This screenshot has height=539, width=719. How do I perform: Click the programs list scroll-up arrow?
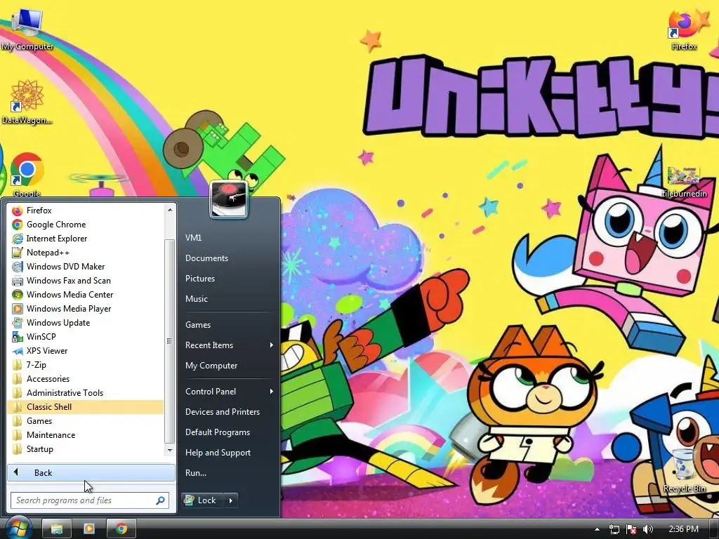click(x=170, y=210)
